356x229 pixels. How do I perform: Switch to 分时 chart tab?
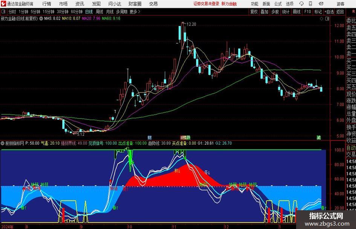(12, 12)
